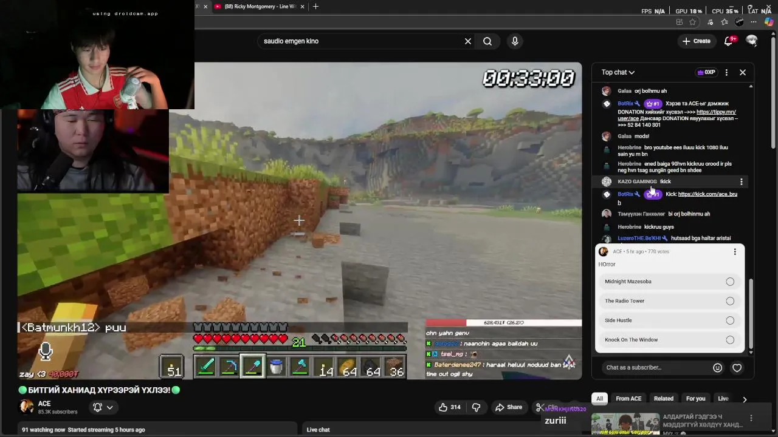Start voice search with the microphone
Screen dimensions: 778x437
click(515, 41)
